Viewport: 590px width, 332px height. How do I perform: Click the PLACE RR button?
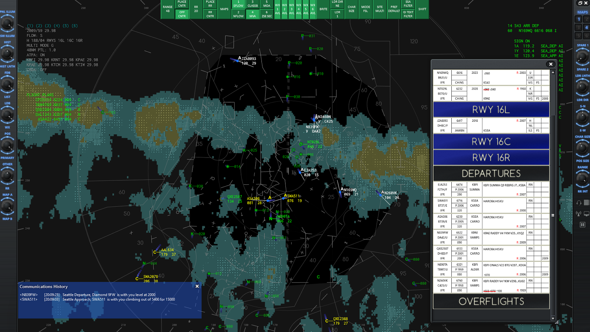210,4
